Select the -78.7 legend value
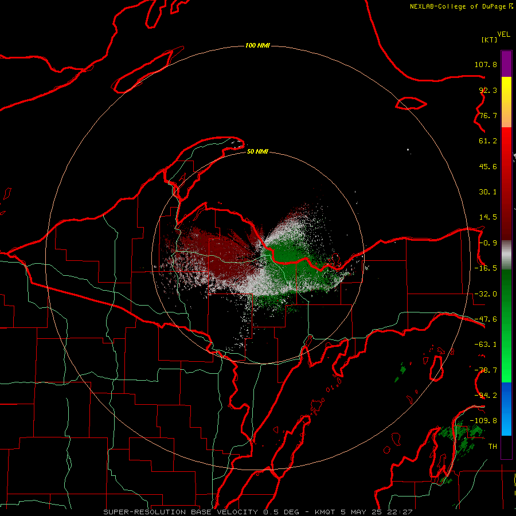The width and height of the screenshot is (516, 516). 486,370
